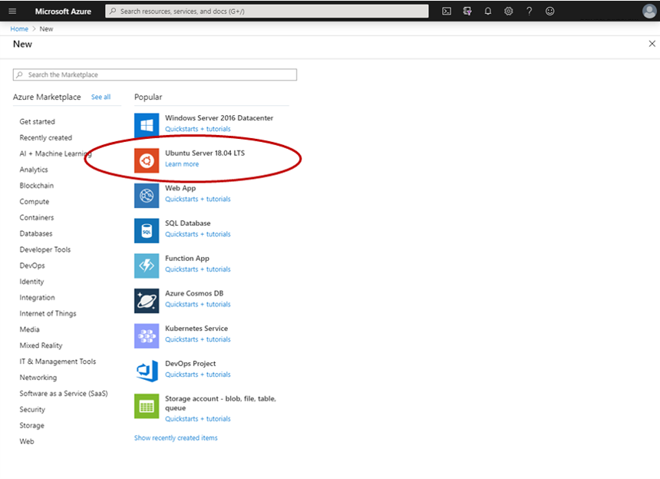Open Recently created category

point(46,137)
